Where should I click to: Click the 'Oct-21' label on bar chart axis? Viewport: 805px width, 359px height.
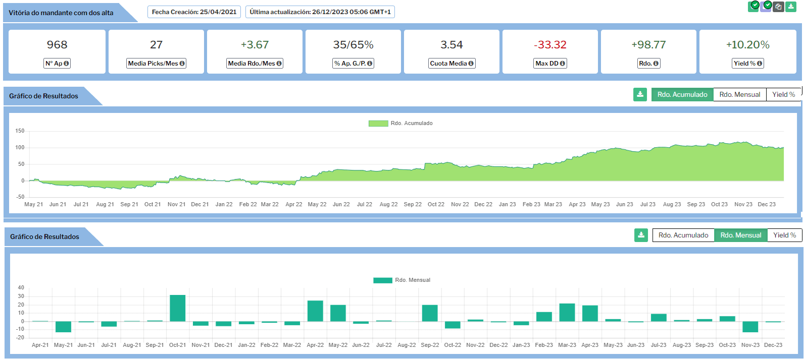click(177, 345)
